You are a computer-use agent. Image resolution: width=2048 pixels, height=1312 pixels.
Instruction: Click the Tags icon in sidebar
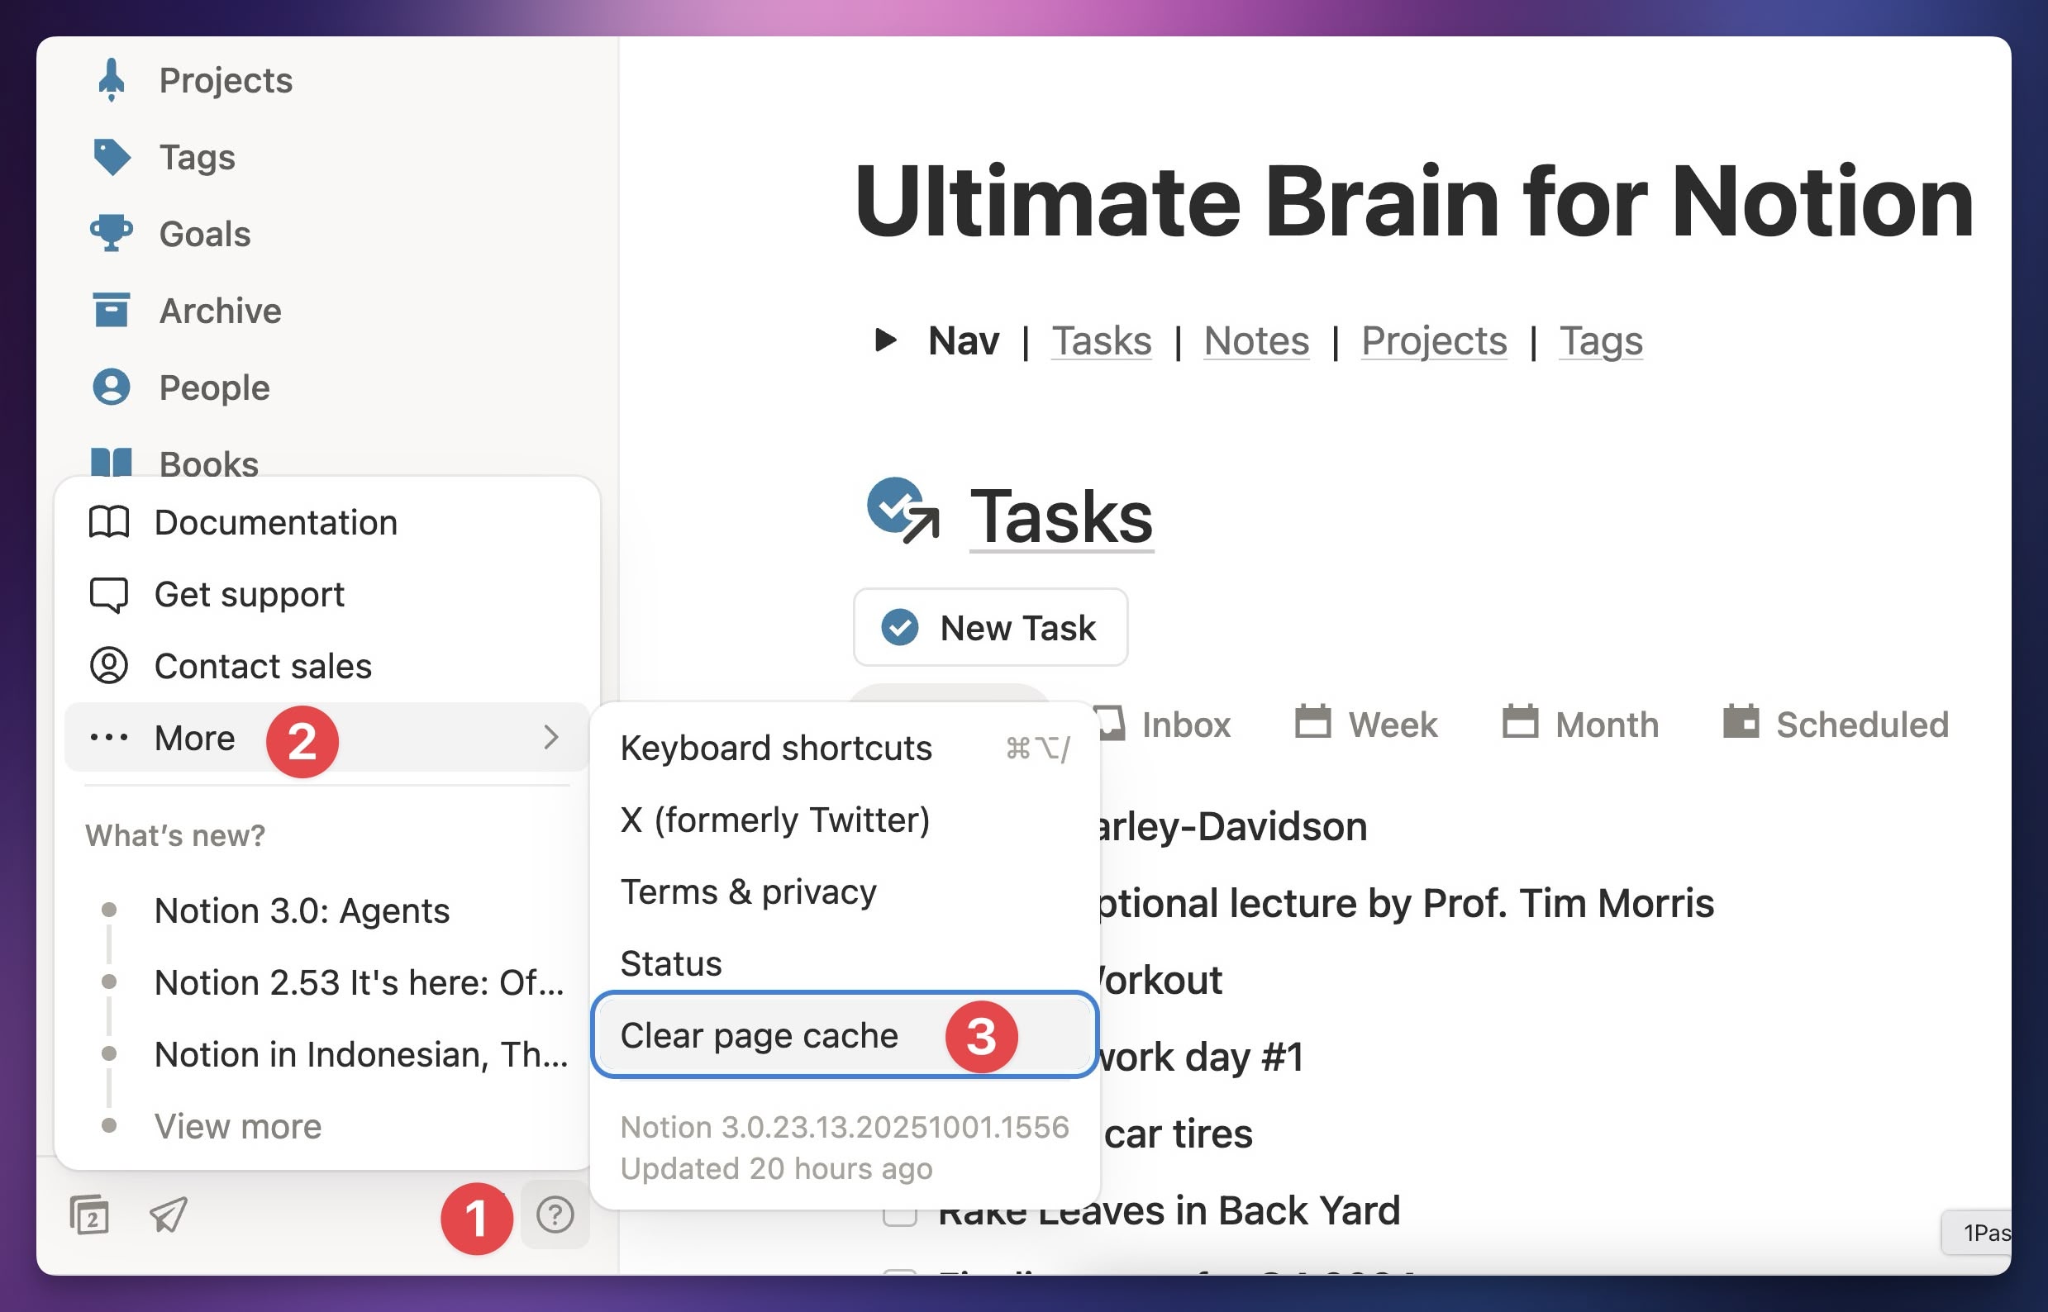click(x=111, y=157)
